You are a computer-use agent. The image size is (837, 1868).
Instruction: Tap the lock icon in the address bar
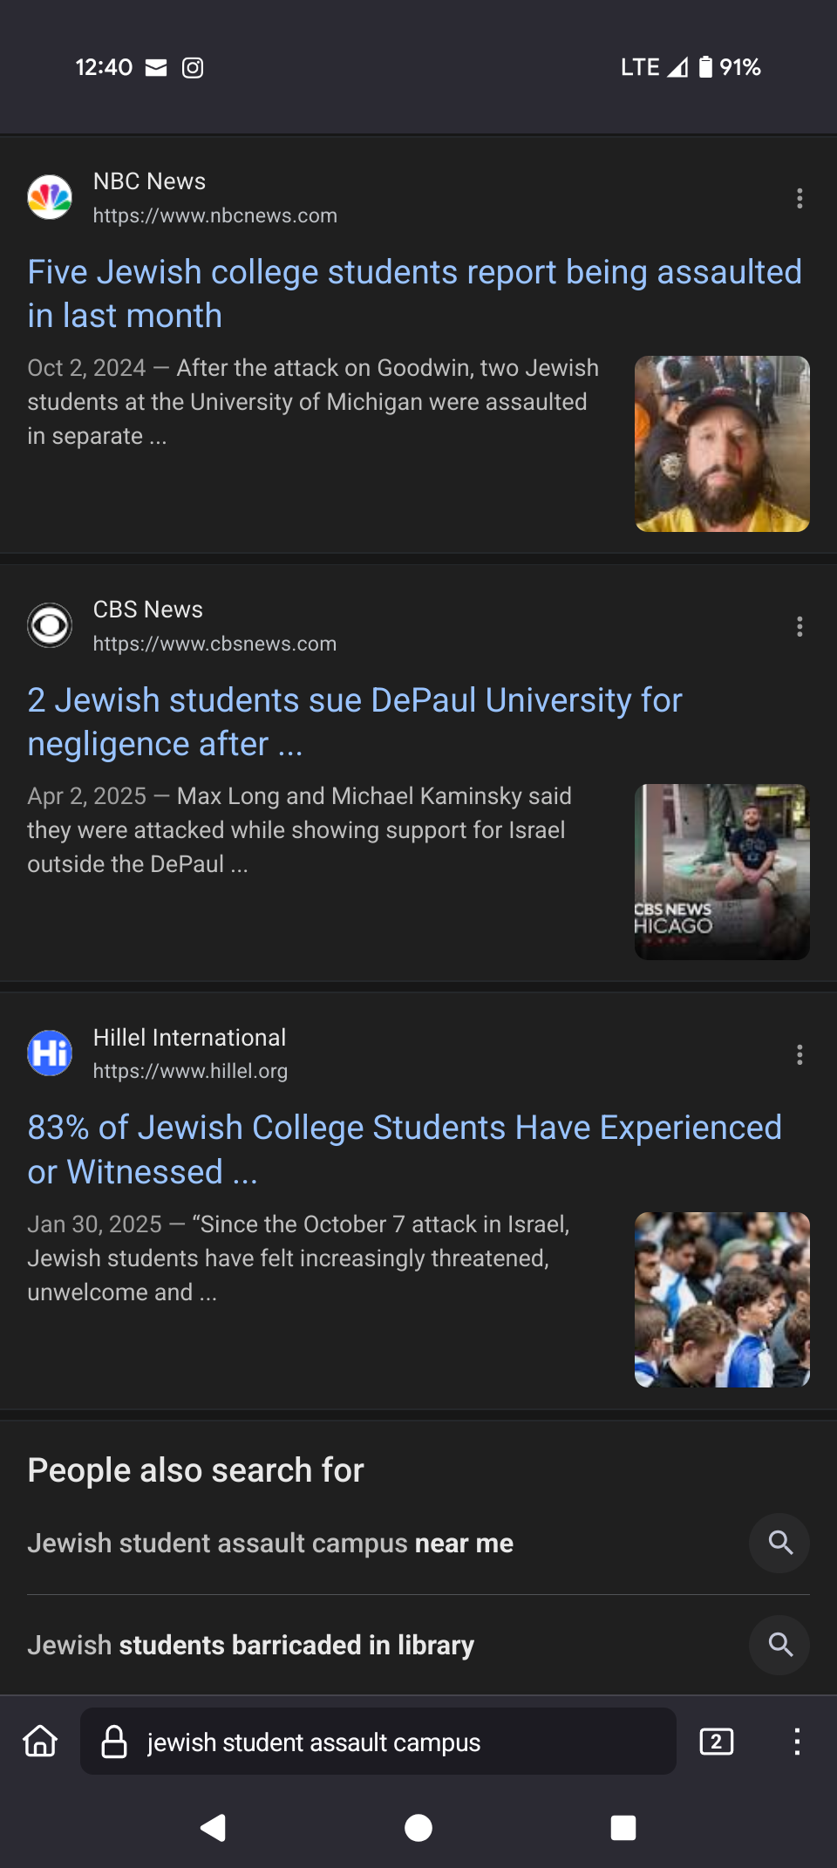tap(114, 1742)
